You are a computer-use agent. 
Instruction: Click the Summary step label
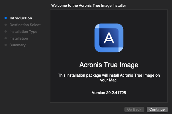pos(17,45)
